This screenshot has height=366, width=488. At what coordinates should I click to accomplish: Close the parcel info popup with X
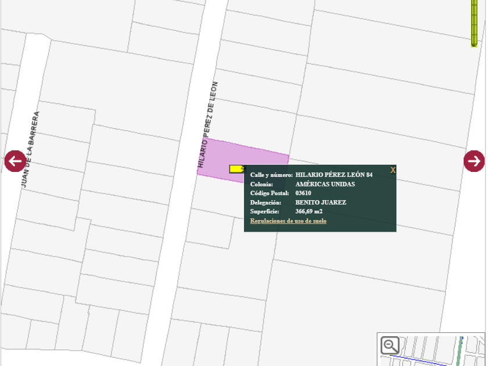pos(393,170)
